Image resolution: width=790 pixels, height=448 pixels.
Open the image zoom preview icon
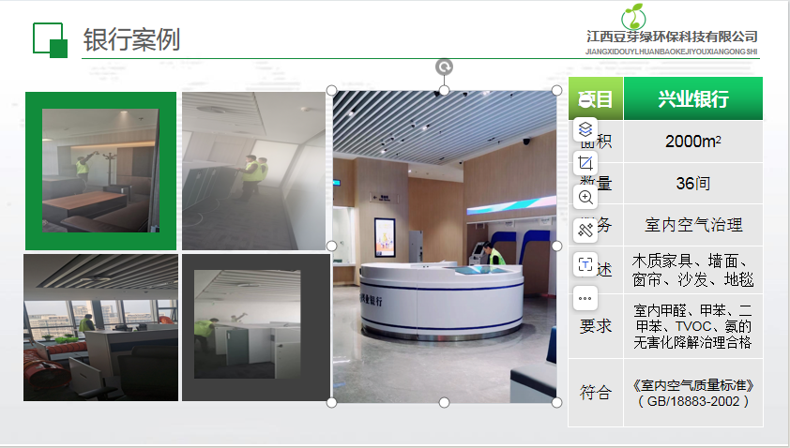coord(585,197)
